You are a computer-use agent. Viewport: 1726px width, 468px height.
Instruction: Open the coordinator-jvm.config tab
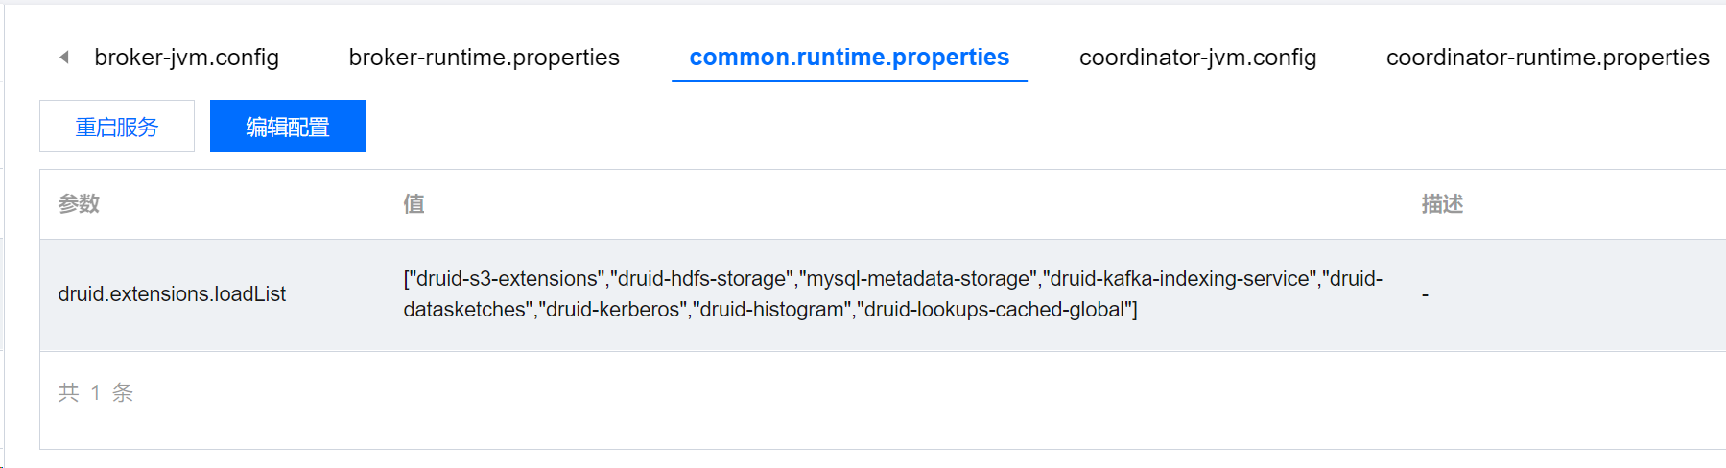(x=1197, y=58)
